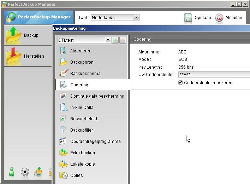This screenshot has height=184, width=250.
Task: Open the Bewaarbeleid section
Action: tap(92, 119)
